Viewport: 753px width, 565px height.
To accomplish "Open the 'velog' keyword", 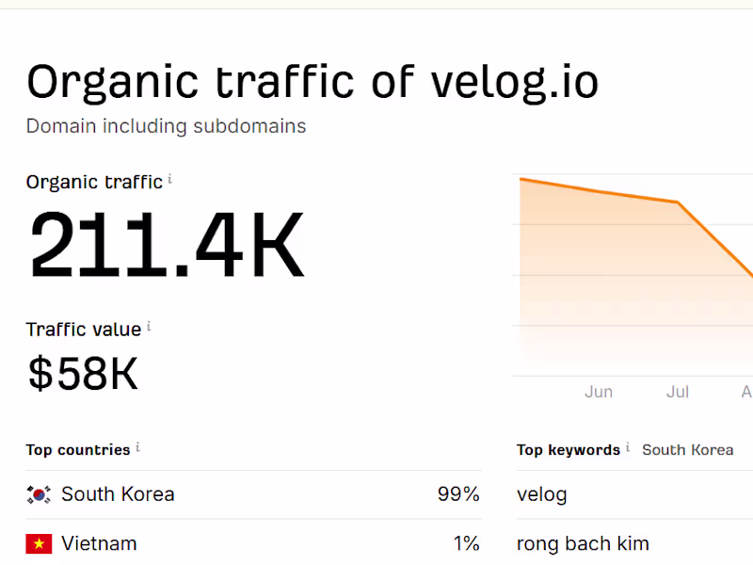I will tap(542, 494).
